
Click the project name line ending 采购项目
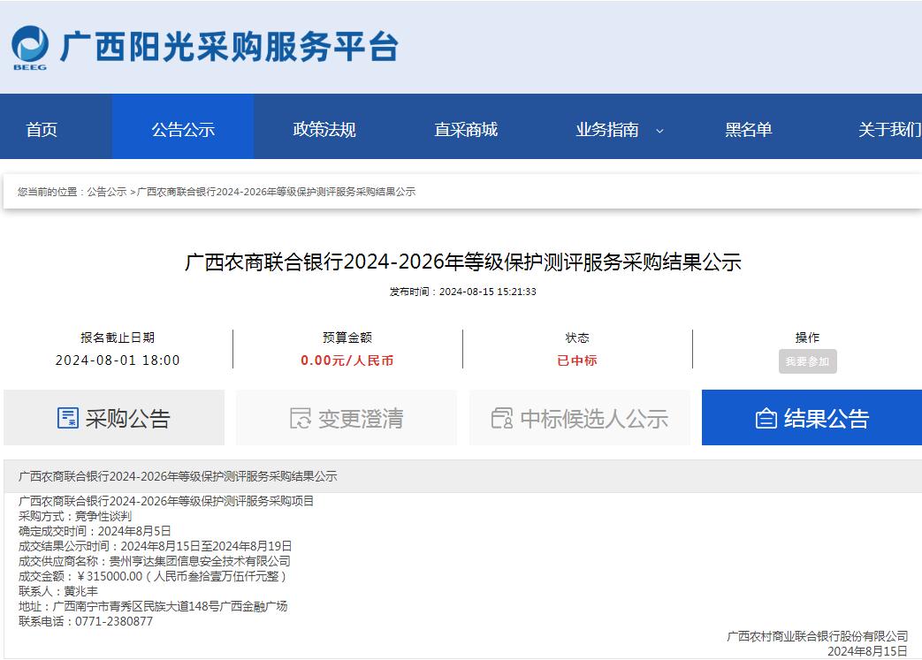point(166,501)
